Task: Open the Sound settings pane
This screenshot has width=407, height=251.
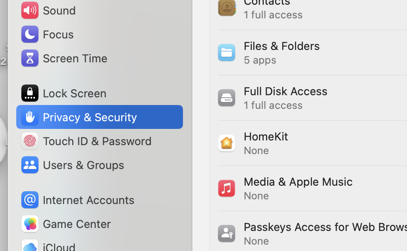Action: 59,10
